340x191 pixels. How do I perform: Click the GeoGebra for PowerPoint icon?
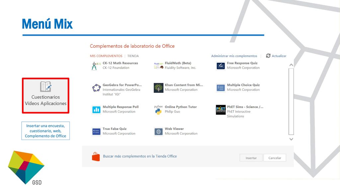[96, 88]
